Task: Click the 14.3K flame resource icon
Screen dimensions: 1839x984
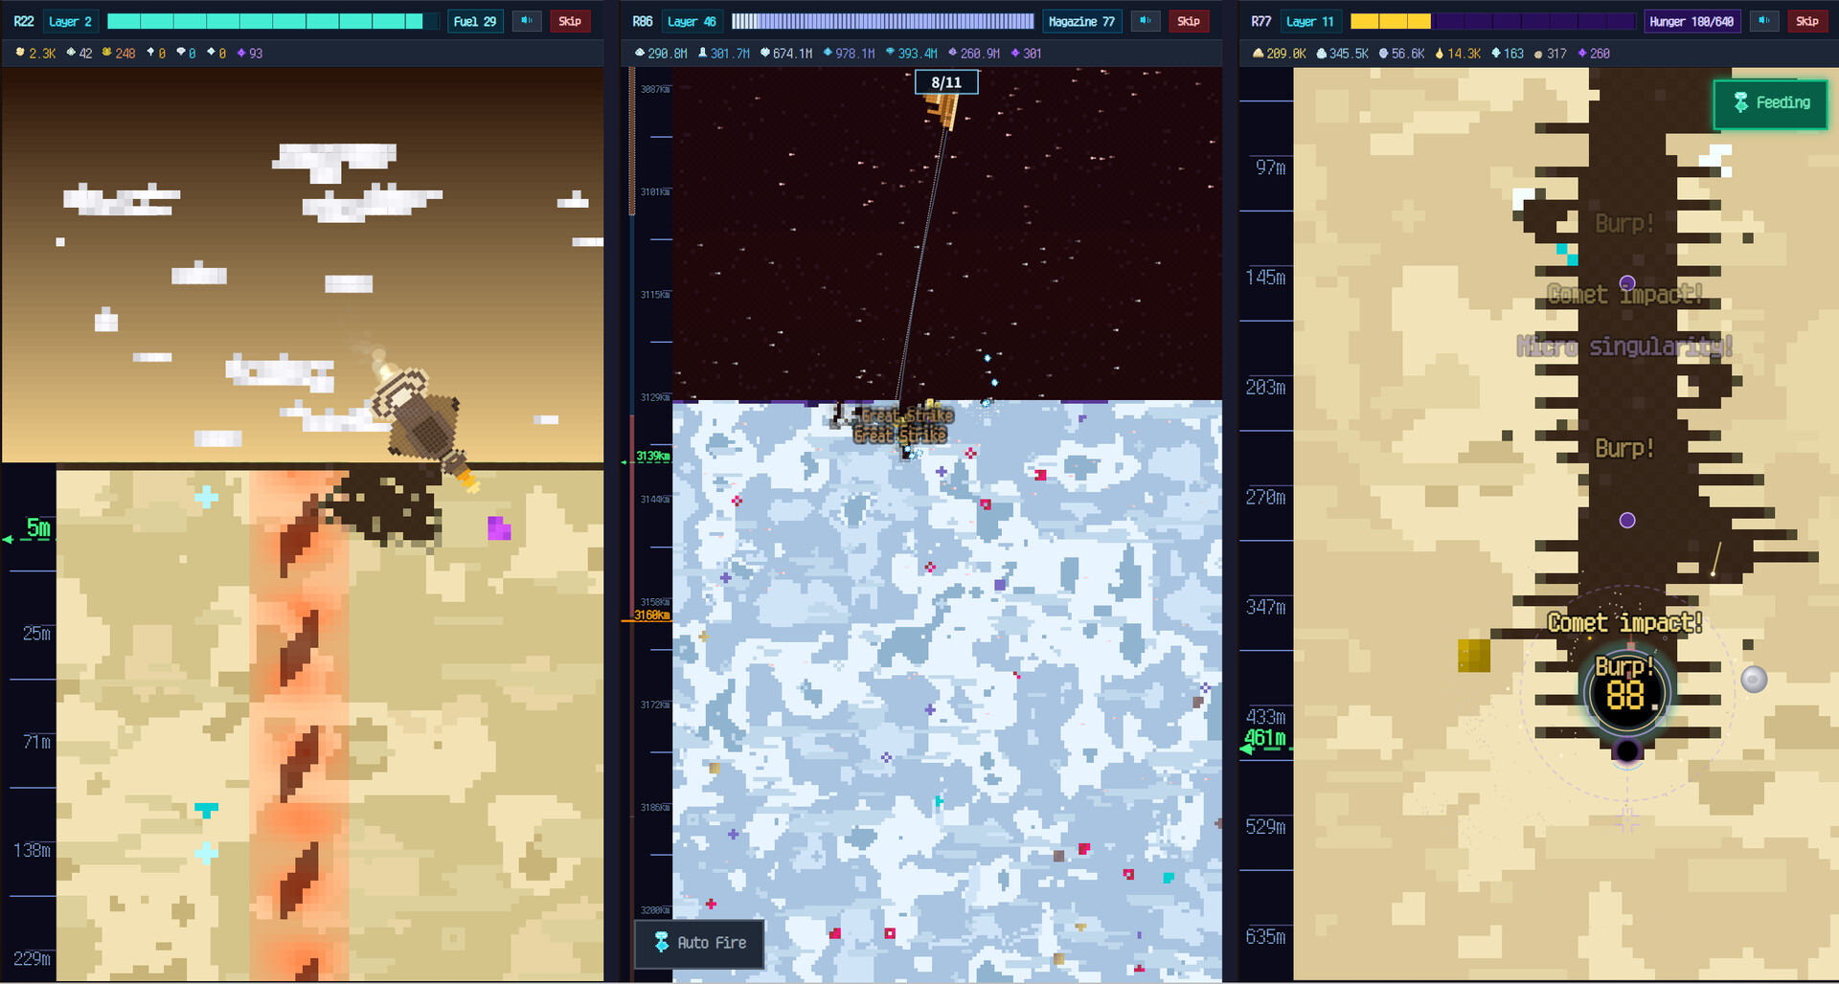Action: click(1440, 53)
